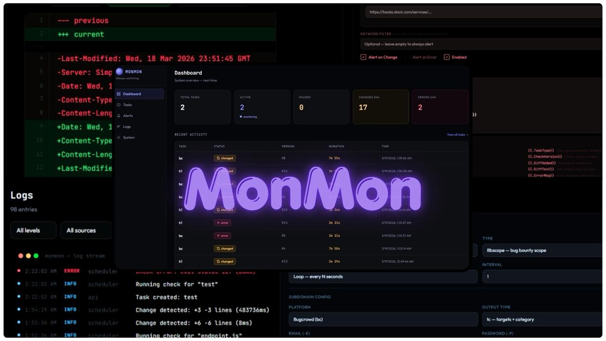606x341 pixels.
Task: Open the Platform dropdown showing Bugcrowd
Action: click(383, 319)
